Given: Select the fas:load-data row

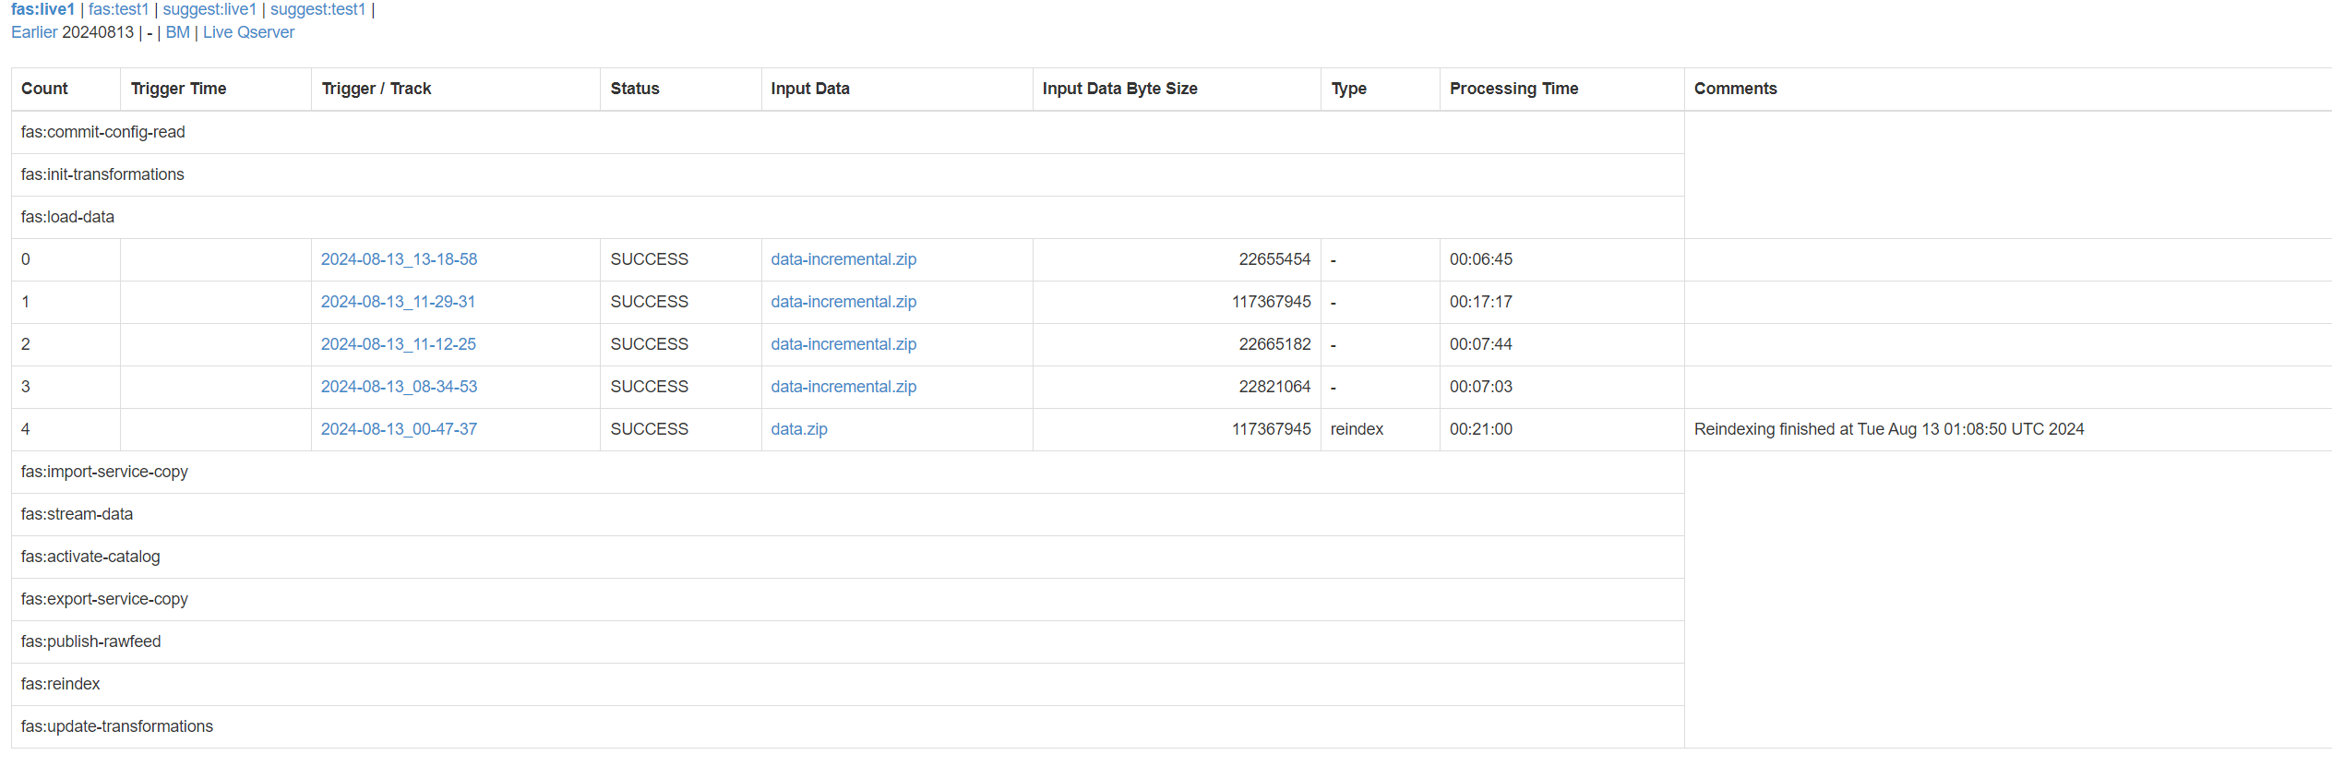Looking at the screenshot, I should coord(847,217).
